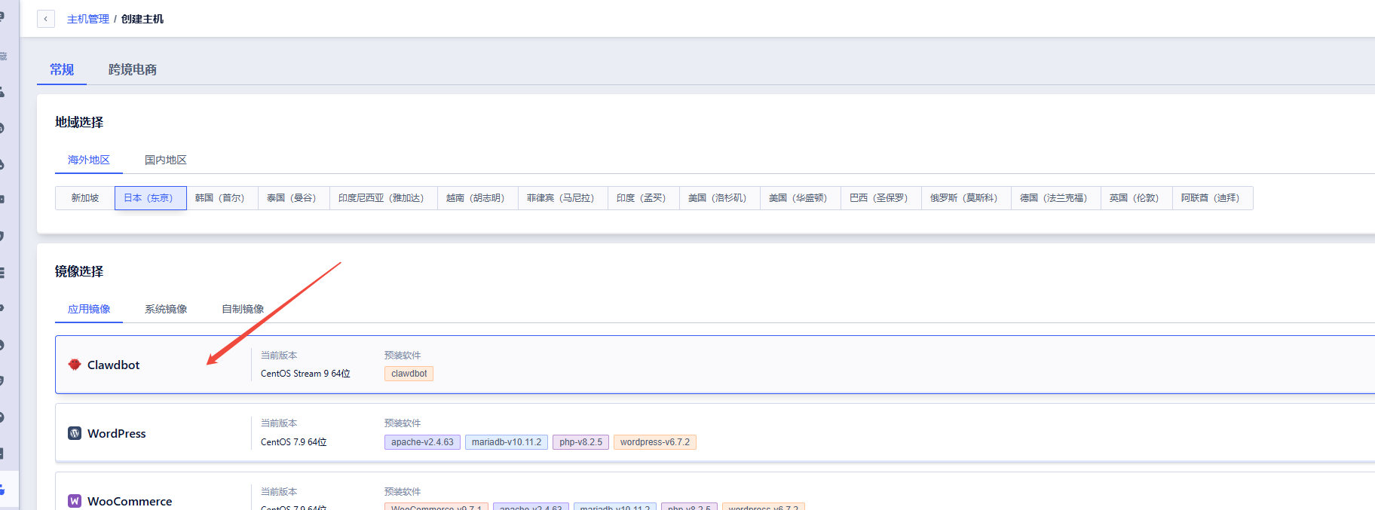The image size is (1375, 510).
Task: Click the purple WooCommerce logo icon
Action: pos(75,501)
